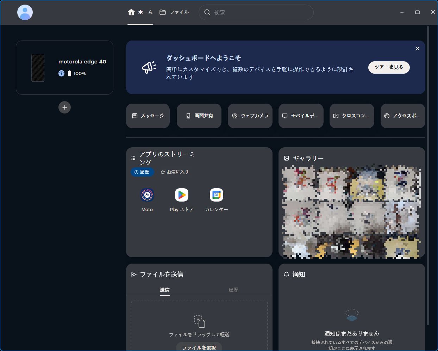This screenshot has width=438, height=351.
Task: Select the 履歴 filter in app streaming
Action: (142, 172)
